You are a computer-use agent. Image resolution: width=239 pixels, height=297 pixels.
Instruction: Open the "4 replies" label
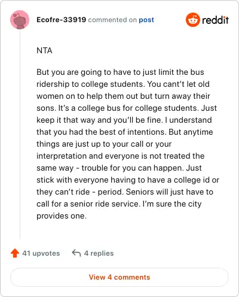tap(99, 253)
